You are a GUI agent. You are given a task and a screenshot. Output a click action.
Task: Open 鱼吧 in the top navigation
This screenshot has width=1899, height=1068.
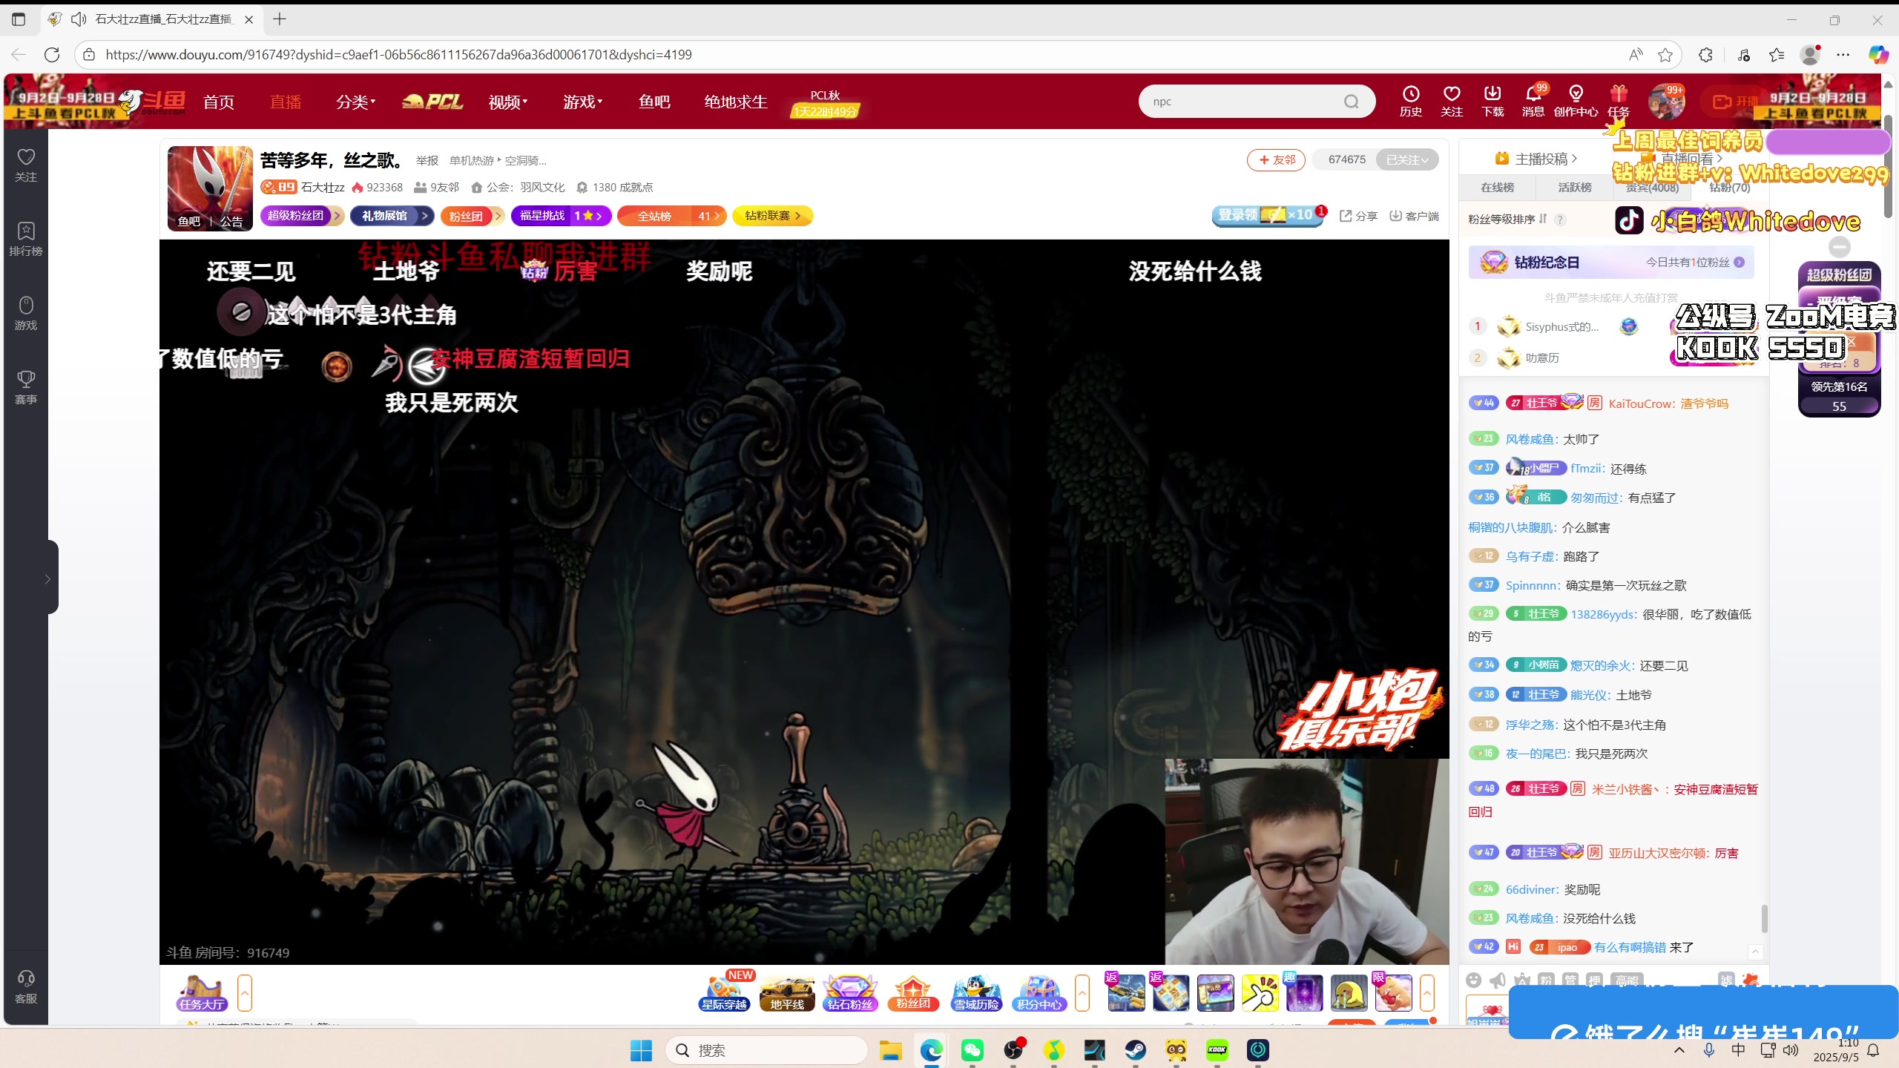(654, 102)
